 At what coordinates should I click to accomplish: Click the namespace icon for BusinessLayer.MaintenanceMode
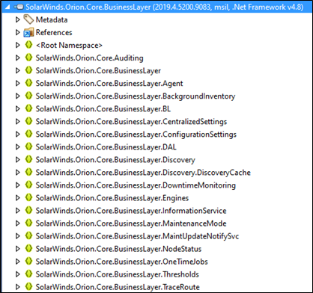tap(28, 223)
